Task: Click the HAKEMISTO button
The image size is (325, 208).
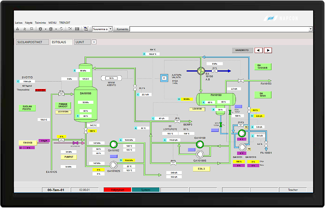Action: click(x=242, y=50)
